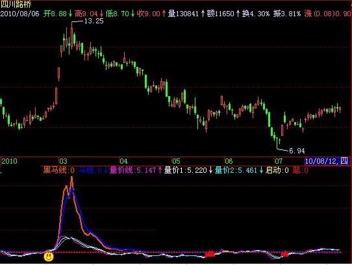Image resolution: width=352 pixels, height=265 pixels.
Task: Select the 07 month marker on timeline
Action: click(x=279, y=161)
